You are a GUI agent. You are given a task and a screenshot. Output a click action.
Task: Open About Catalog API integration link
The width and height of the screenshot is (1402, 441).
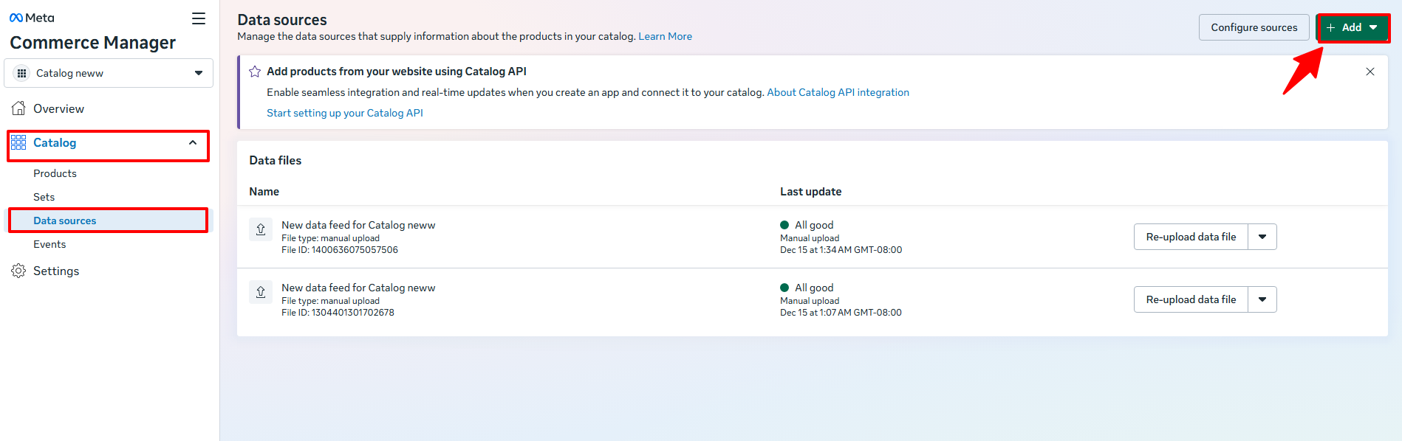[x=838, y=92]
